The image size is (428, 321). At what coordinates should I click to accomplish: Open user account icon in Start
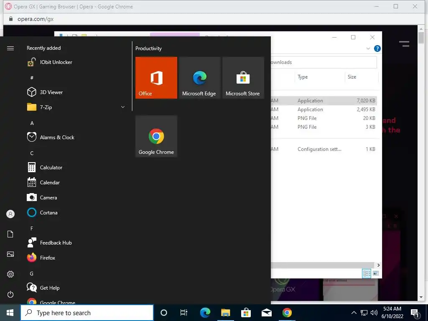[x=10, y=214]
